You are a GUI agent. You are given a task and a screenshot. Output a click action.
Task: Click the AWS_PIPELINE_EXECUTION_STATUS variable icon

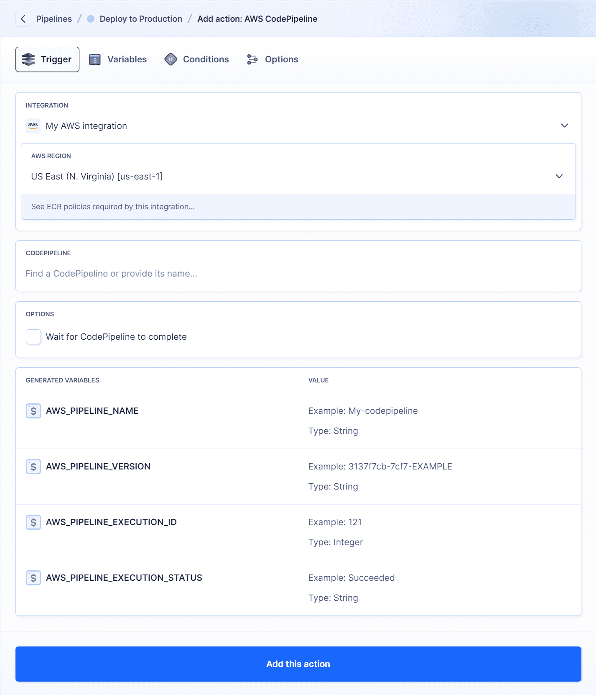coord(33,578)
